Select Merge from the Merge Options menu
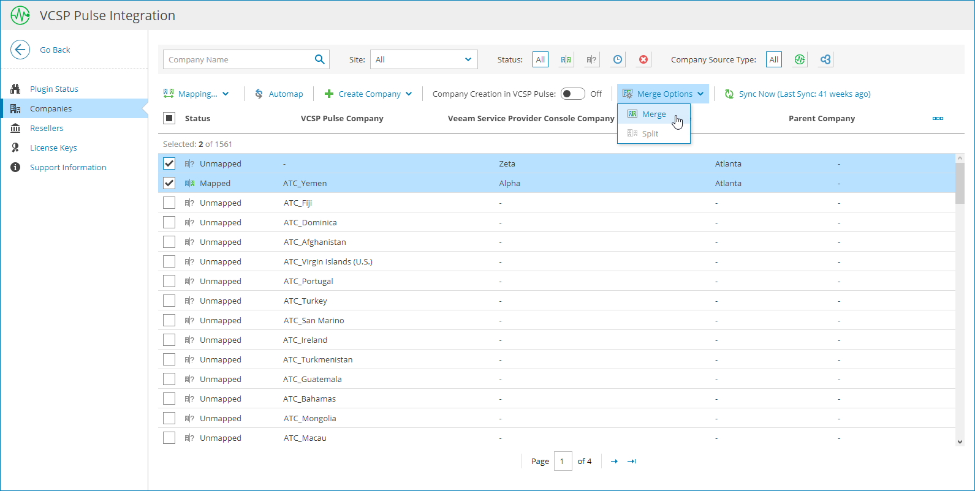Image resolution: width=975 pixels, height=491 pixels. tap(654, 114)
